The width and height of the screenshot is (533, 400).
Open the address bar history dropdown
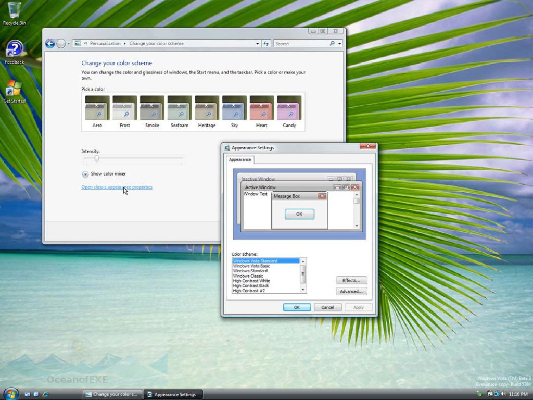coord(258,43)
